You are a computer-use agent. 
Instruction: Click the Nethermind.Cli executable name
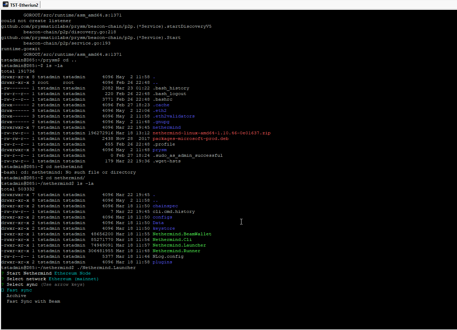click(172, 240)
